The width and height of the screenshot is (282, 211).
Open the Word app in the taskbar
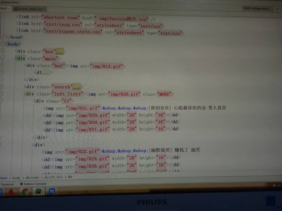tap(52, 192)
